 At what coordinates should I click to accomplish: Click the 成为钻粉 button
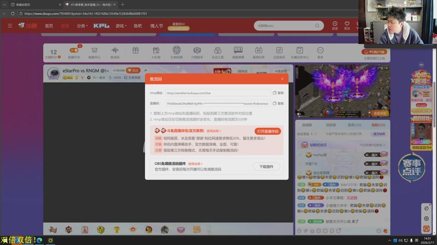[x=379, y=134]
